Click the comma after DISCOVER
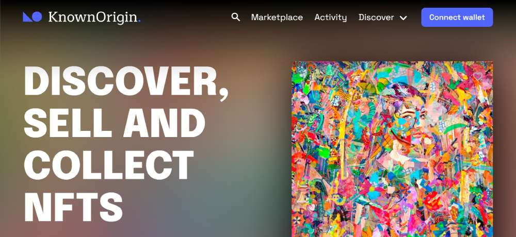The height and width of the screenshot is (237, 516). pos(224,91)
